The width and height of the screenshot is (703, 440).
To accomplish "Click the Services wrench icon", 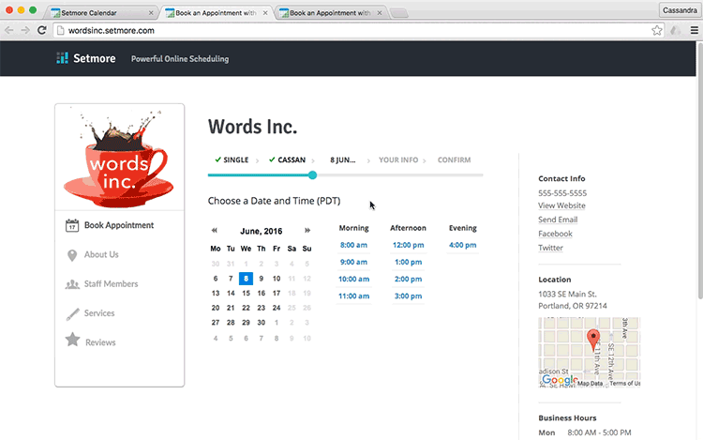I will pos(72,314).
